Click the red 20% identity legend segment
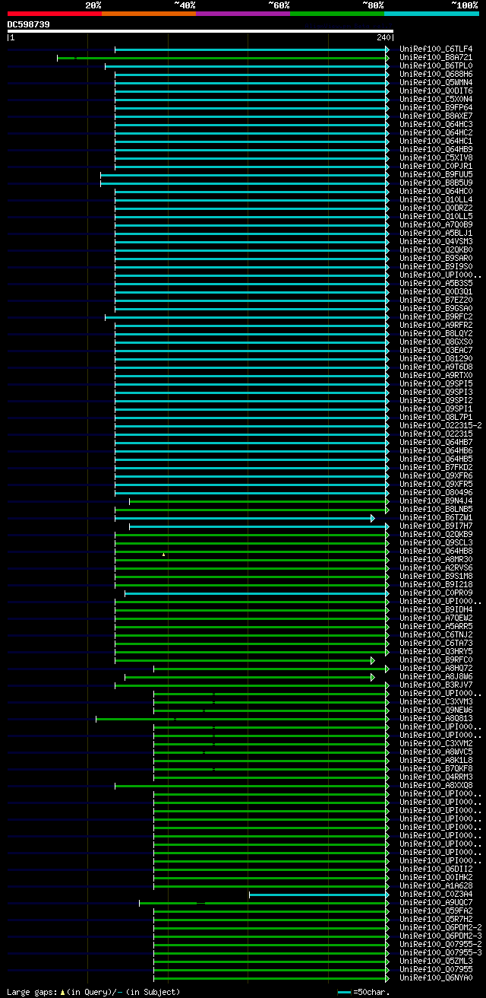The height and width of the screenshot is (998, 486). (x=55, y=13)
